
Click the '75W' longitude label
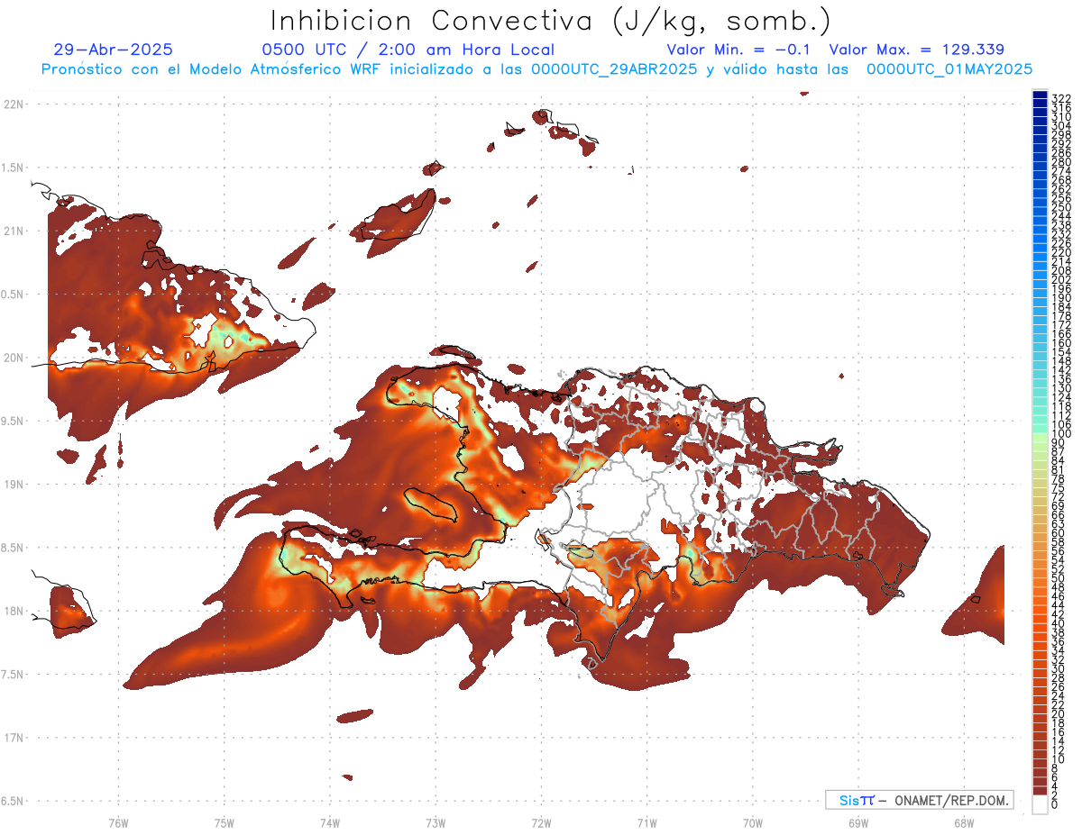[224, 822]
